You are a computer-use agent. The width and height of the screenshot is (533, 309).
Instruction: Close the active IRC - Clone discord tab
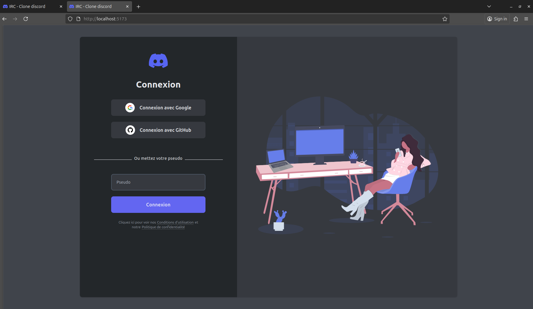[127, 6]
